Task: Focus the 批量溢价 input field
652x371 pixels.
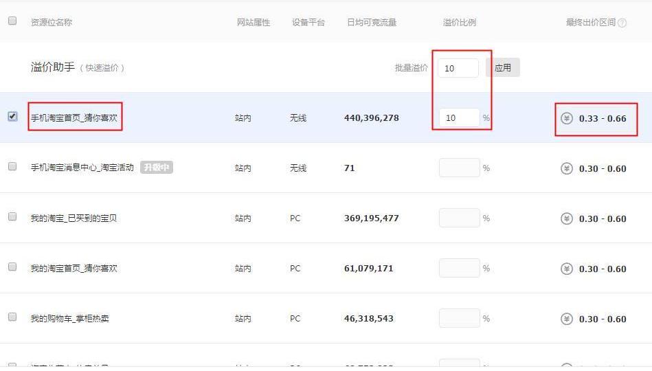Action: (458, 68)
